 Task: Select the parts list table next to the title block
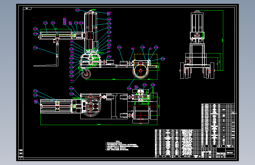[x=178, y=144]
